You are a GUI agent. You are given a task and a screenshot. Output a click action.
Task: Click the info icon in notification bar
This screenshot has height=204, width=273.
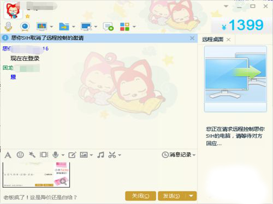click(5, 38)
